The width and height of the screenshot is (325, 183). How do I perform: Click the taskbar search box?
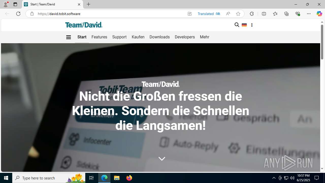pos(48,178)
